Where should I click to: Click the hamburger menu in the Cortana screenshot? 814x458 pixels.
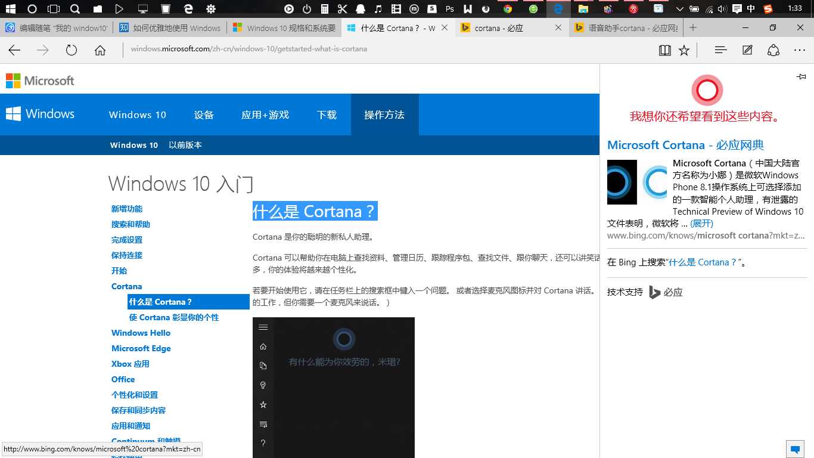[263, 327]
